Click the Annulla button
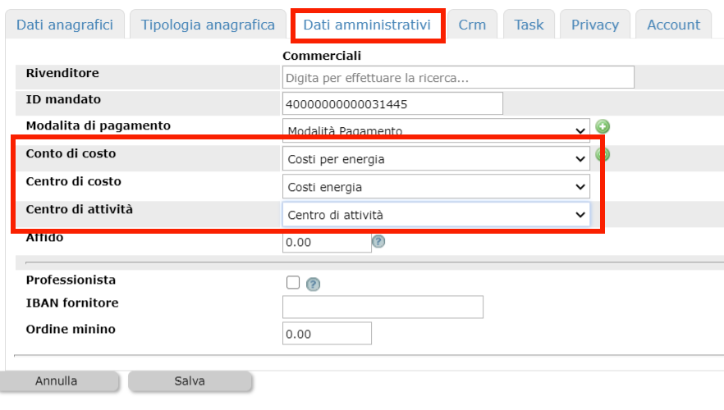 (57, 381)
